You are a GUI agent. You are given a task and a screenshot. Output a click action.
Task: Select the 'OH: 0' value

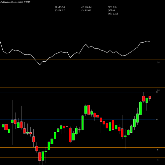[111, 11]
